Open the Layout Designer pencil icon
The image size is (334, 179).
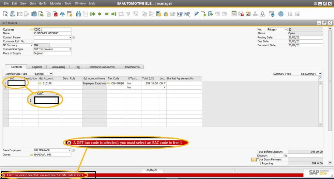pyautogui.click(x=196, y=14)
